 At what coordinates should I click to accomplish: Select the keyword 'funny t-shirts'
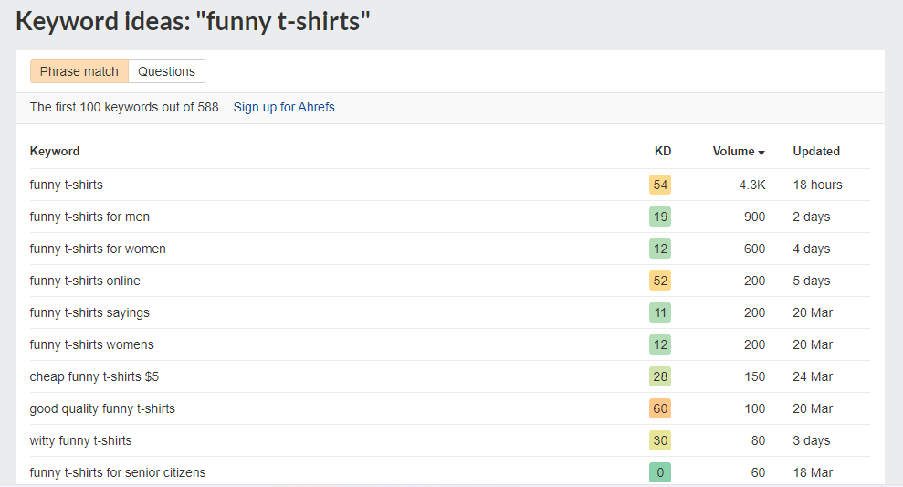point(67,185)
